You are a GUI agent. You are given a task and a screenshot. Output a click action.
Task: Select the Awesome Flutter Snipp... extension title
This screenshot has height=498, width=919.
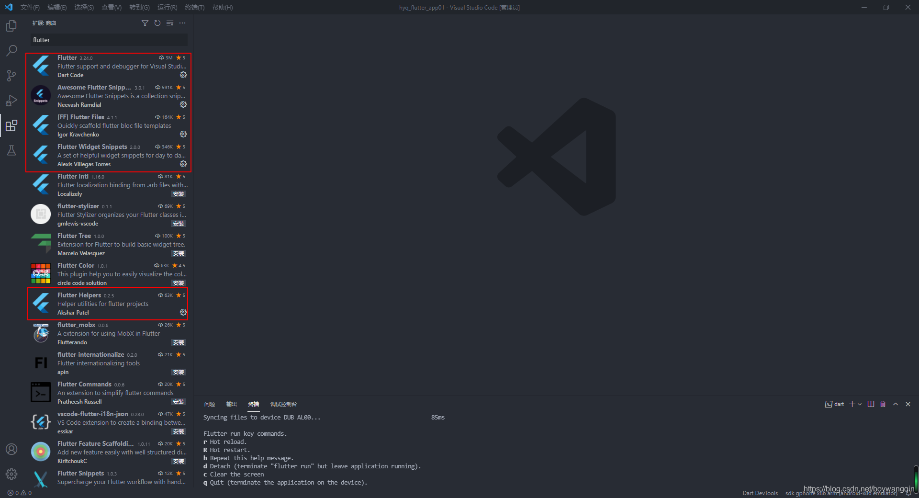[94, 87]
